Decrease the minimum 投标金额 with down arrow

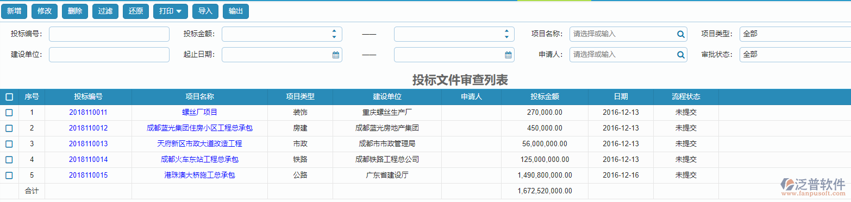[334, 37]
